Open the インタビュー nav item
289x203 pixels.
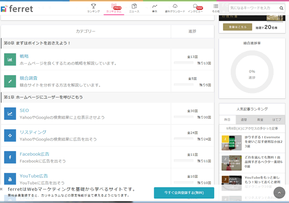click(196, 8)
